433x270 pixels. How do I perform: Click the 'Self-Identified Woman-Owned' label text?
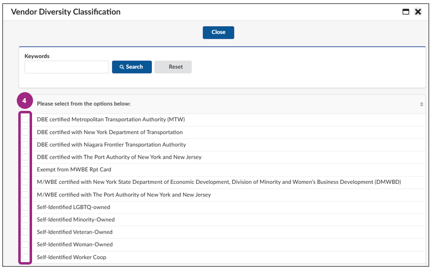pos(75,244)
